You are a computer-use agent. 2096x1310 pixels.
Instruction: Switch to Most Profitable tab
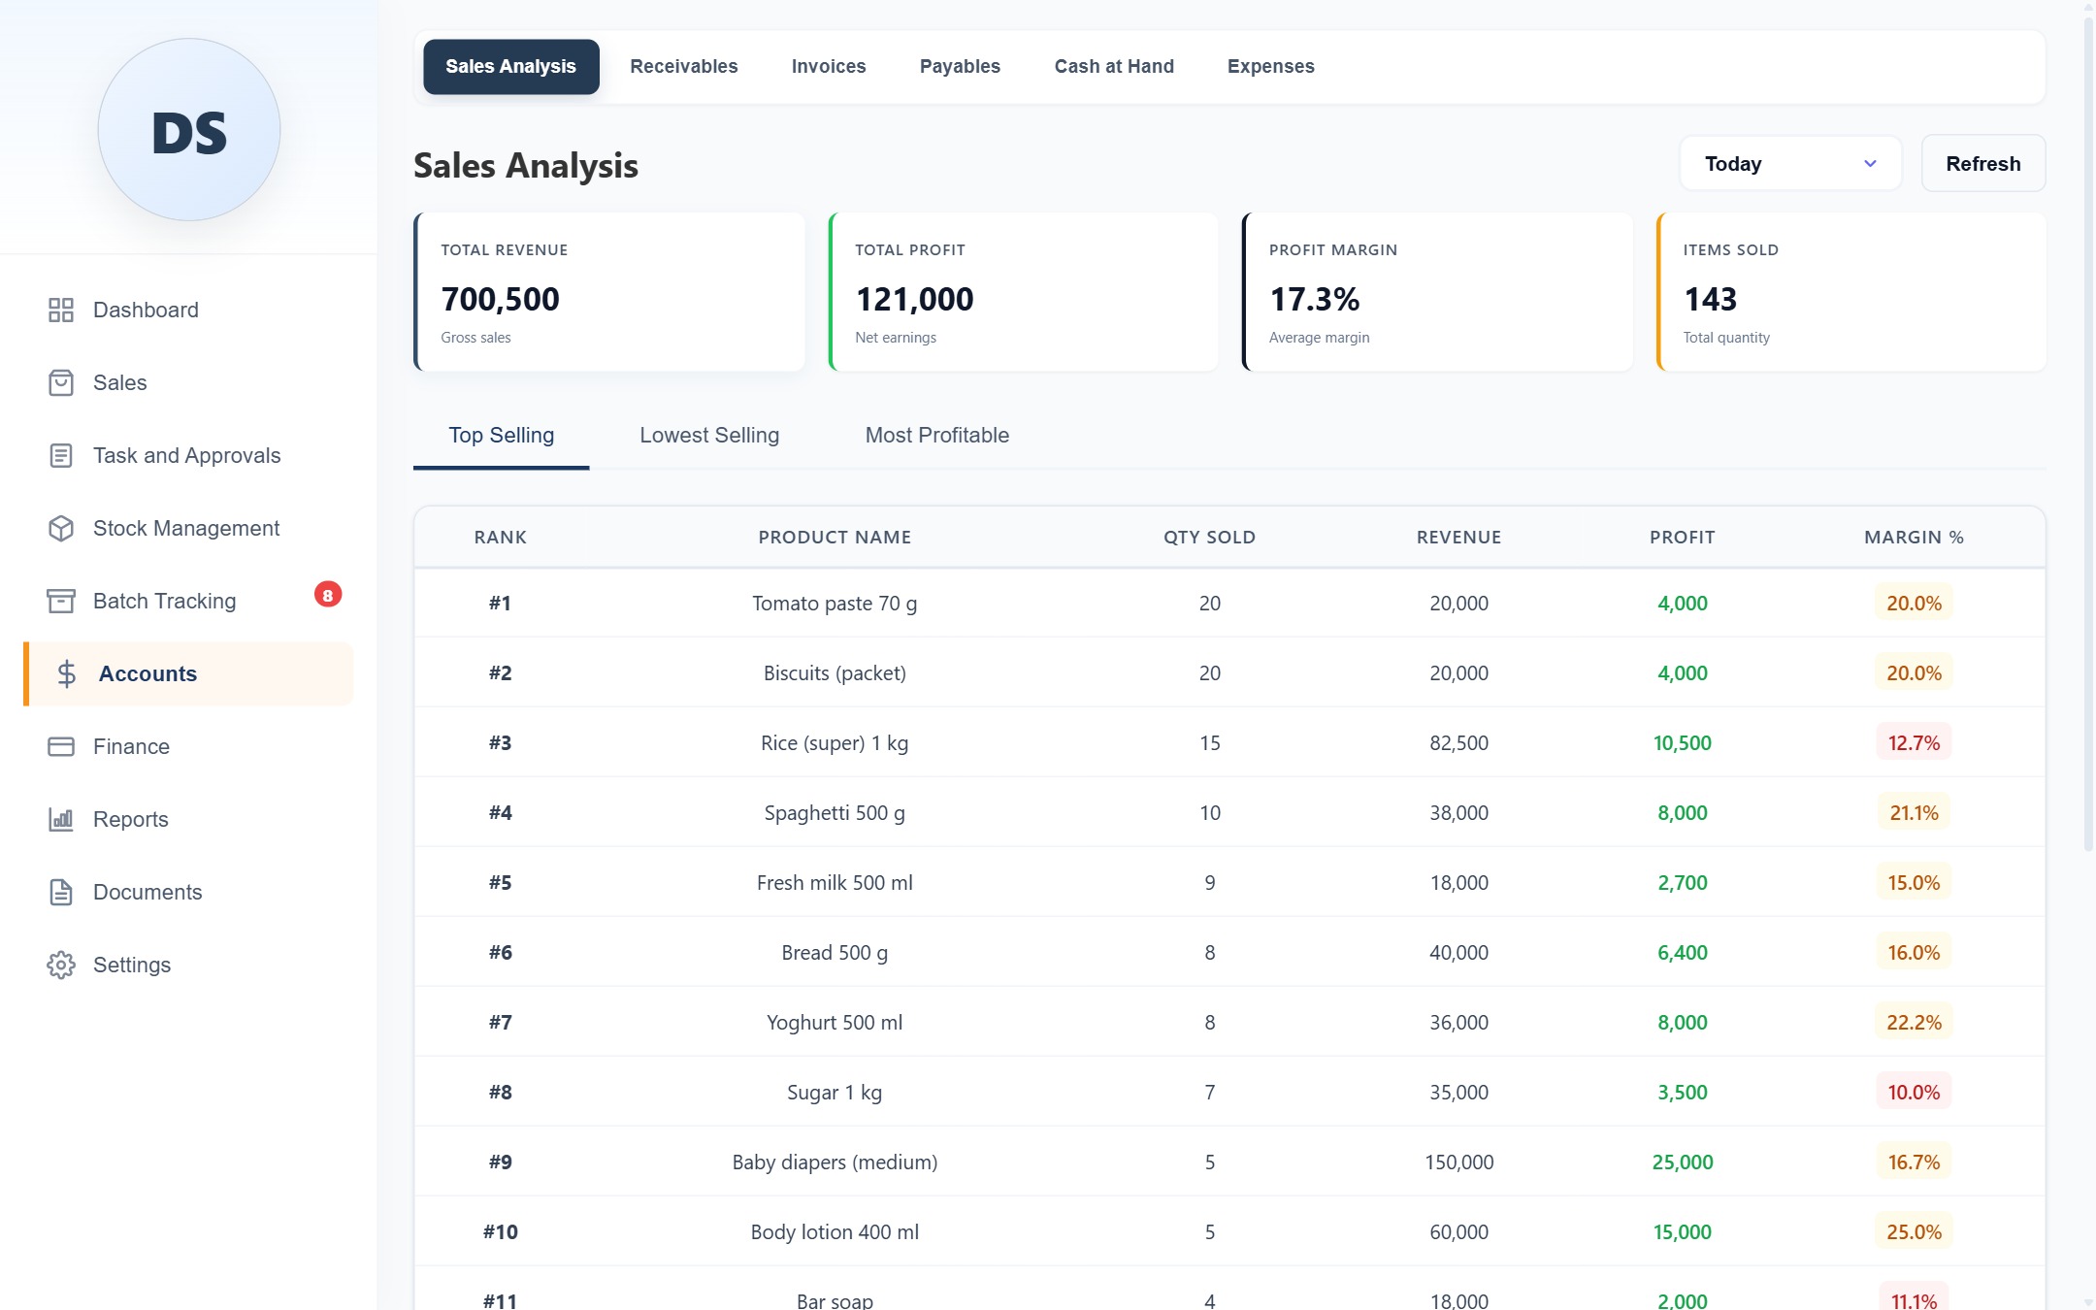pos(936,435)
